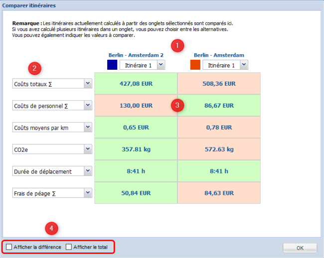The image size is (324, 258).
Task: Select the 427,08 EUR total cost cell
Action: 136,84
